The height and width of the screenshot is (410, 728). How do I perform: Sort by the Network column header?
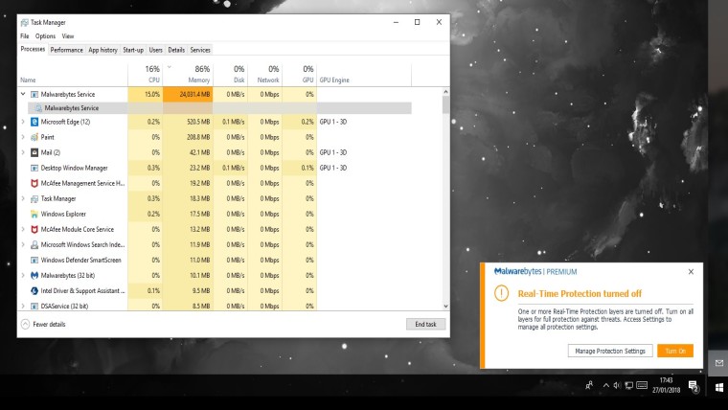(x=265, y=75)
